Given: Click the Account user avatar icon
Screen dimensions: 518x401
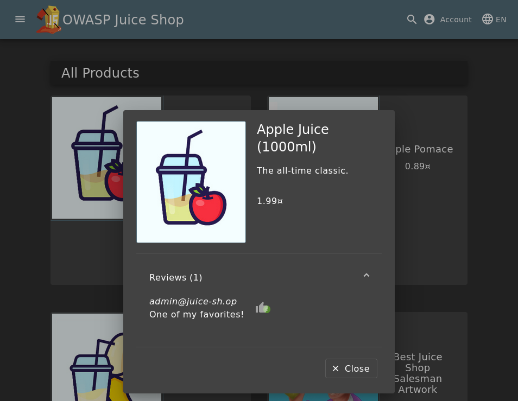Looking at the screenshot, I should tap(429, 20).
